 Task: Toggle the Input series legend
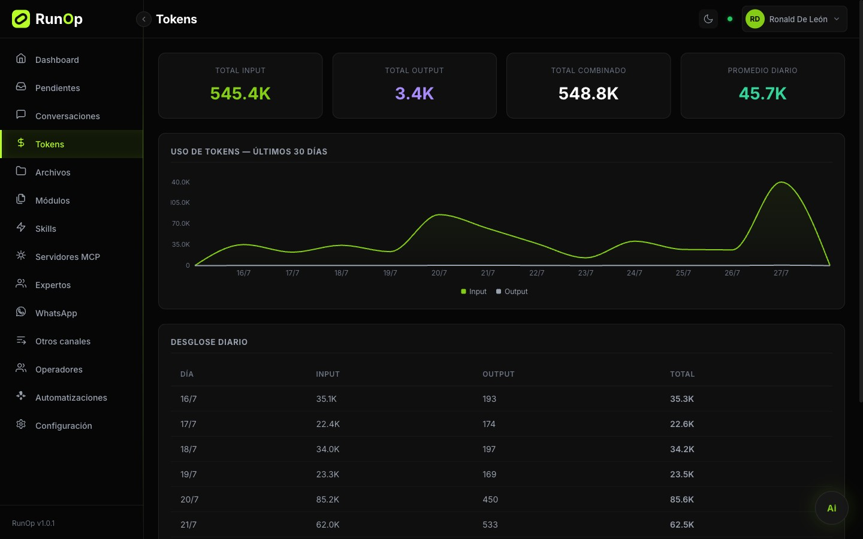[x=473, y=292]
